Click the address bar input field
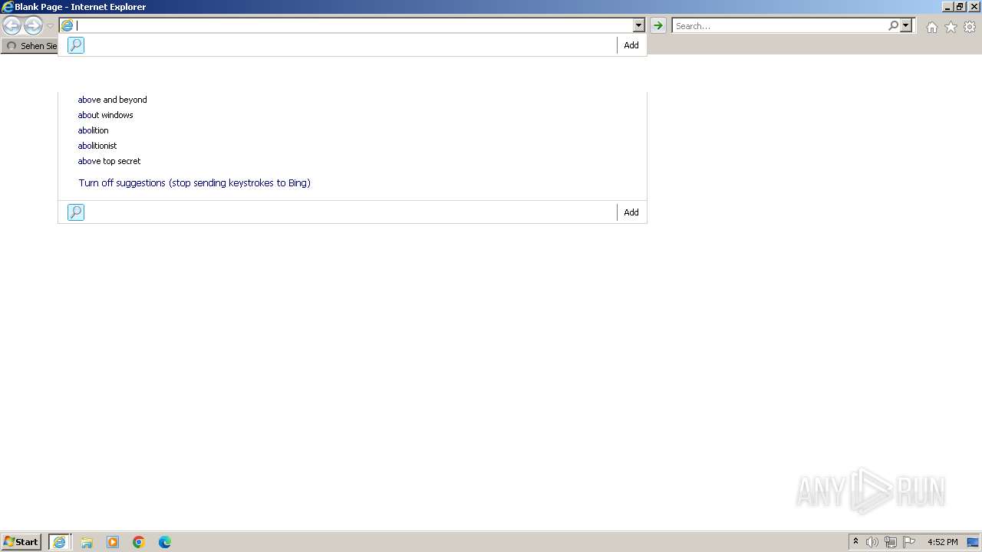Viewport: 982px width, 552px height. coord(354,25)
